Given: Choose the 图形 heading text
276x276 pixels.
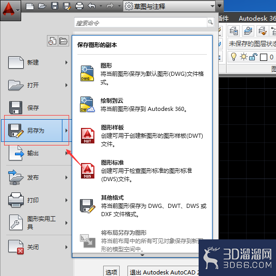Looking at the screenshot, I should pyautogui.click(x=106, y=66).
